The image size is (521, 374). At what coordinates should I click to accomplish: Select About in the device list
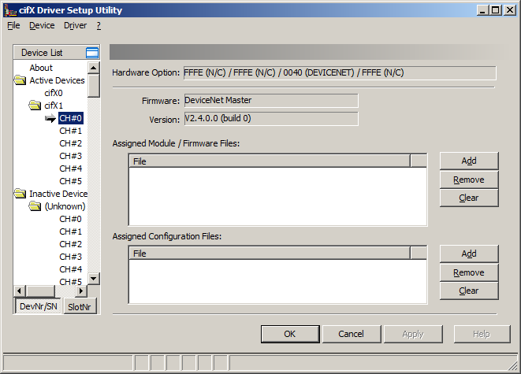pyautogui.click(x=41, y=68)
